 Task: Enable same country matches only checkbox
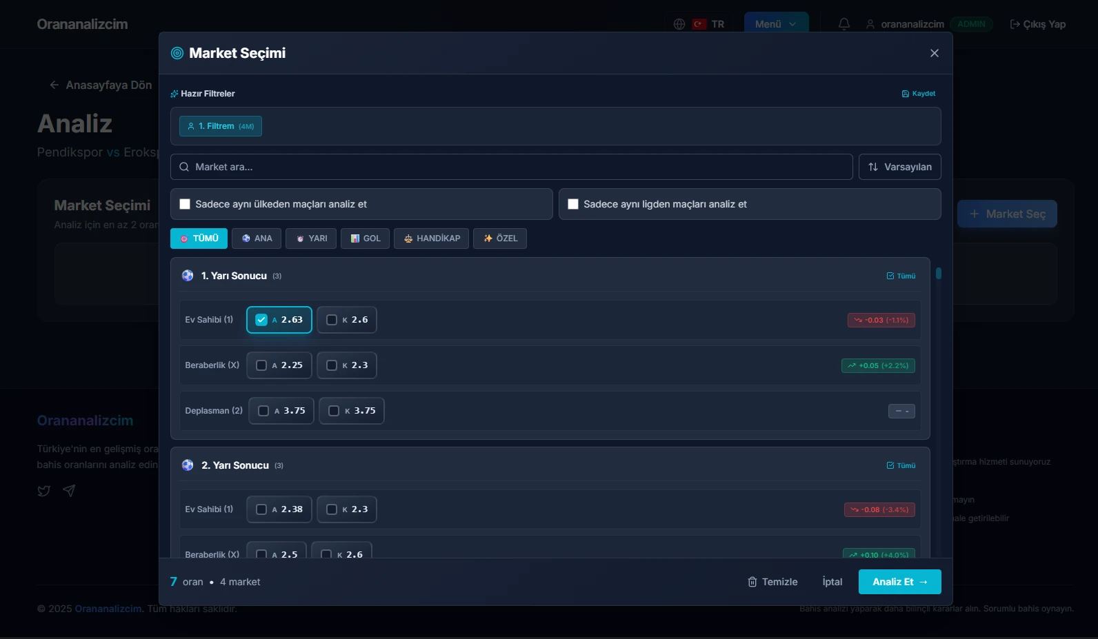tap(185, 204)
